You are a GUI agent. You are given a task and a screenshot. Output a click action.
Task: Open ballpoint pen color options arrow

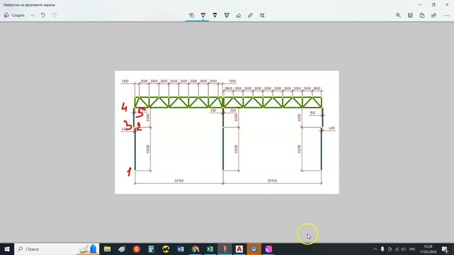coord(203,19)
